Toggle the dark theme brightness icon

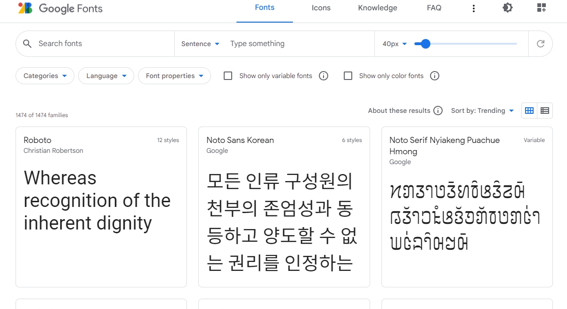pyautogui.click(x=507, y=8)
